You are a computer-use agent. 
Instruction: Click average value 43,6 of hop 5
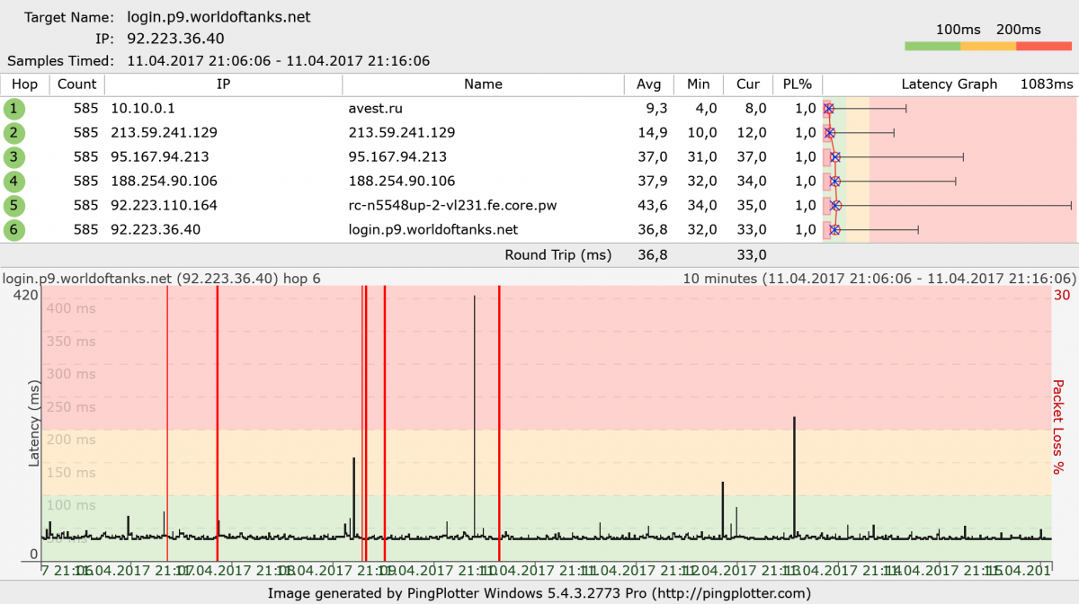(x=652, y=206)
